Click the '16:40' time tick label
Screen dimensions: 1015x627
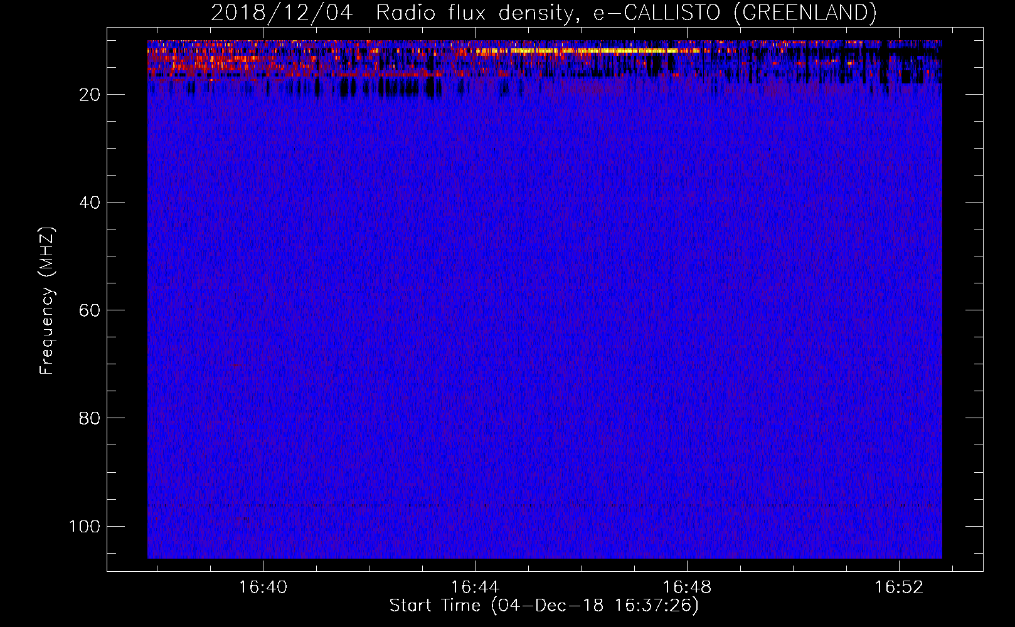[x=263, y=587]
